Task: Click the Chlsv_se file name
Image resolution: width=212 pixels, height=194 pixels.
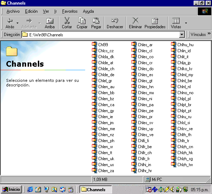Action: pyautogui.click(x=185, y=129)
